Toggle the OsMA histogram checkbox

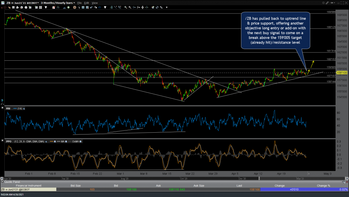[x=80, y=141]
